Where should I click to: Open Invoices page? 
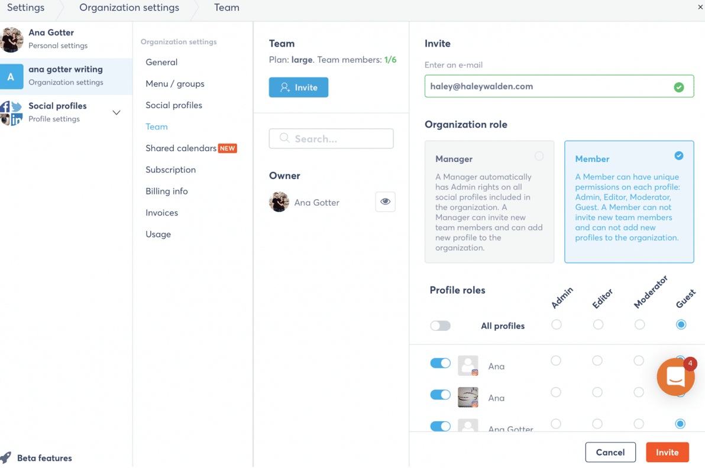click(x=161, y=213)
